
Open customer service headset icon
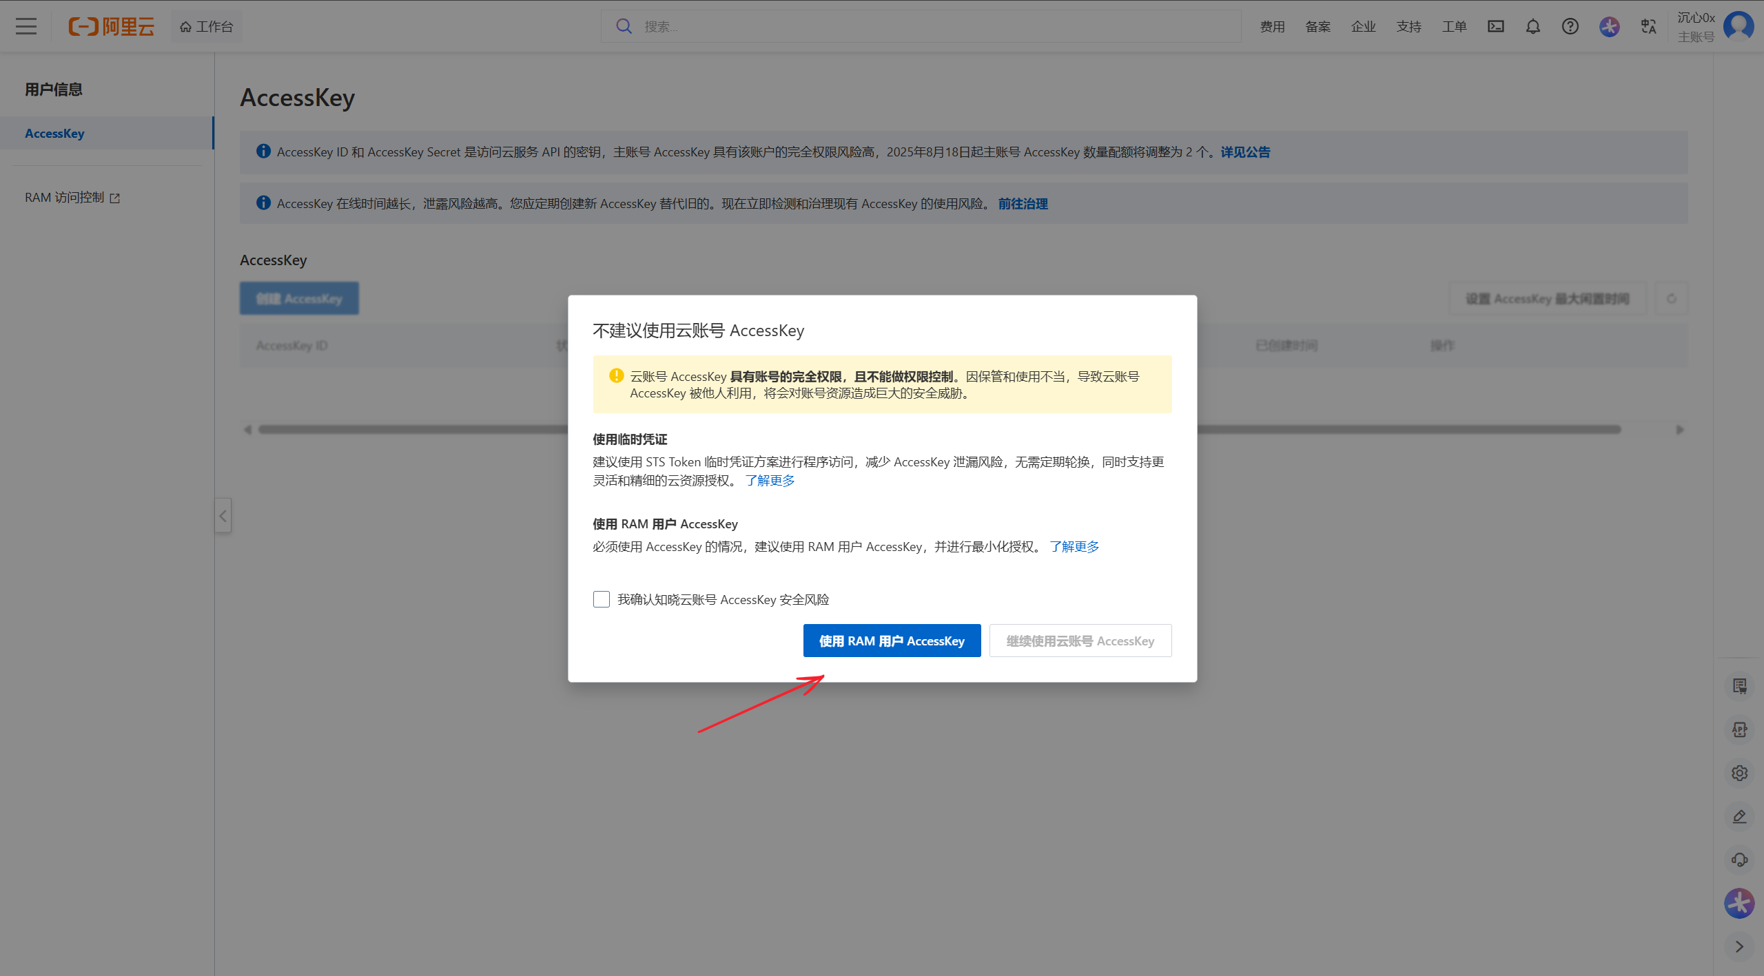(1739, 860)
